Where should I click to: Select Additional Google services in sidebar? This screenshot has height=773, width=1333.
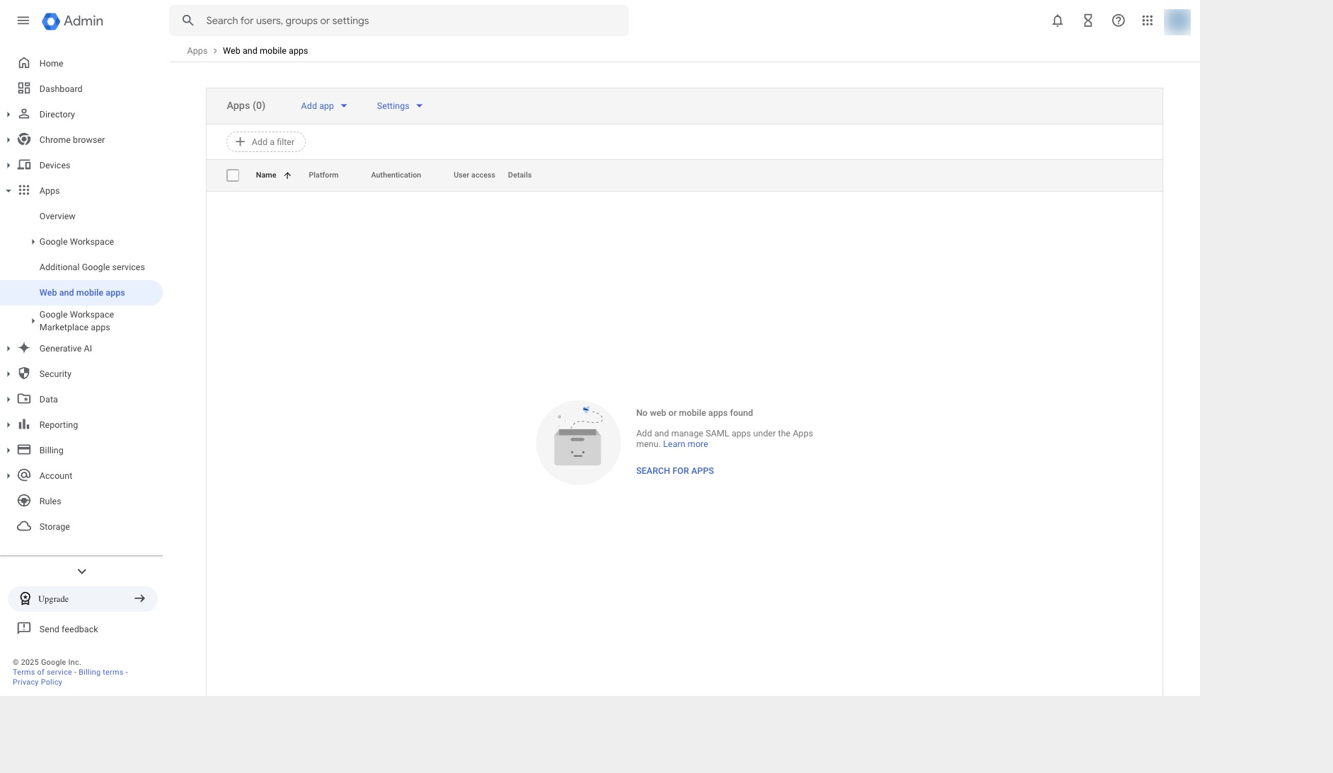pyautogui.click(x=92, y=267)
